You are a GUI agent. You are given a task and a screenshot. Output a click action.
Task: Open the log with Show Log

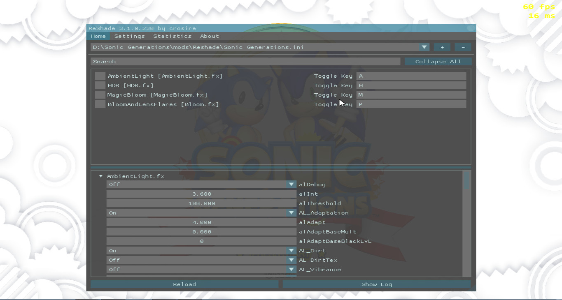(376, 284)
